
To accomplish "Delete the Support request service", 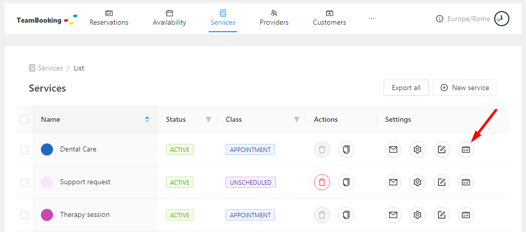I will [322, 182].
